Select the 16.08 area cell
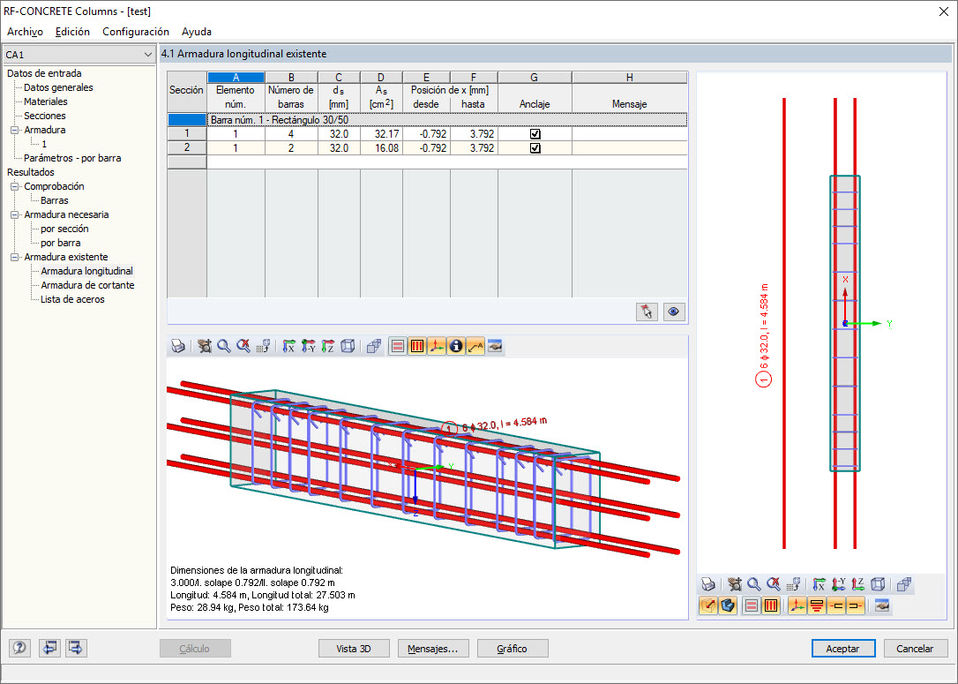958x684 pixels. (381, 148)
